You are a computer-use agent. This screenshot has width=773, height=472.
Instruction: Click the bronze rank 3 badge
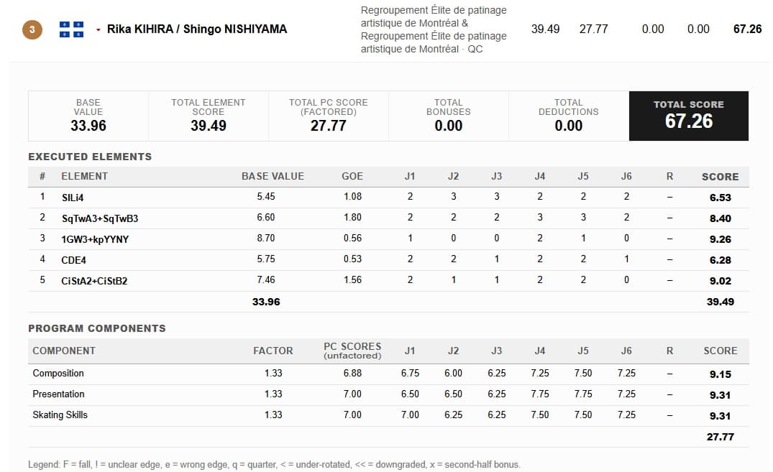(x=32, y=29)
